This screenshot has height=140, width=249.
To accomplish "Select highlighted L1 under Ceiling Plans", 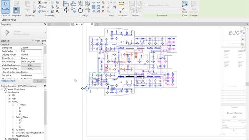I will (x=20, y=120).
